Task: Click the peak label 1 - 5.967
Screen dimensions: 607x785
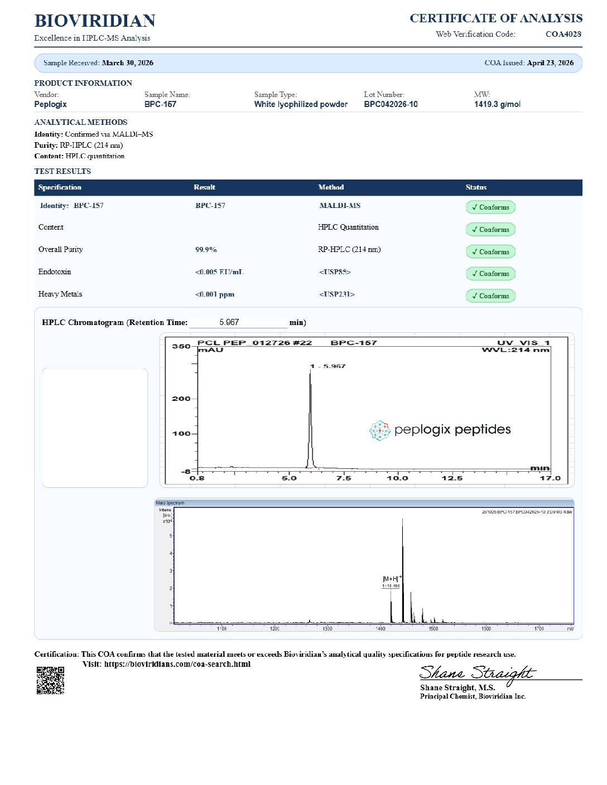Action: pyautogui.click(x=328, y=366)
